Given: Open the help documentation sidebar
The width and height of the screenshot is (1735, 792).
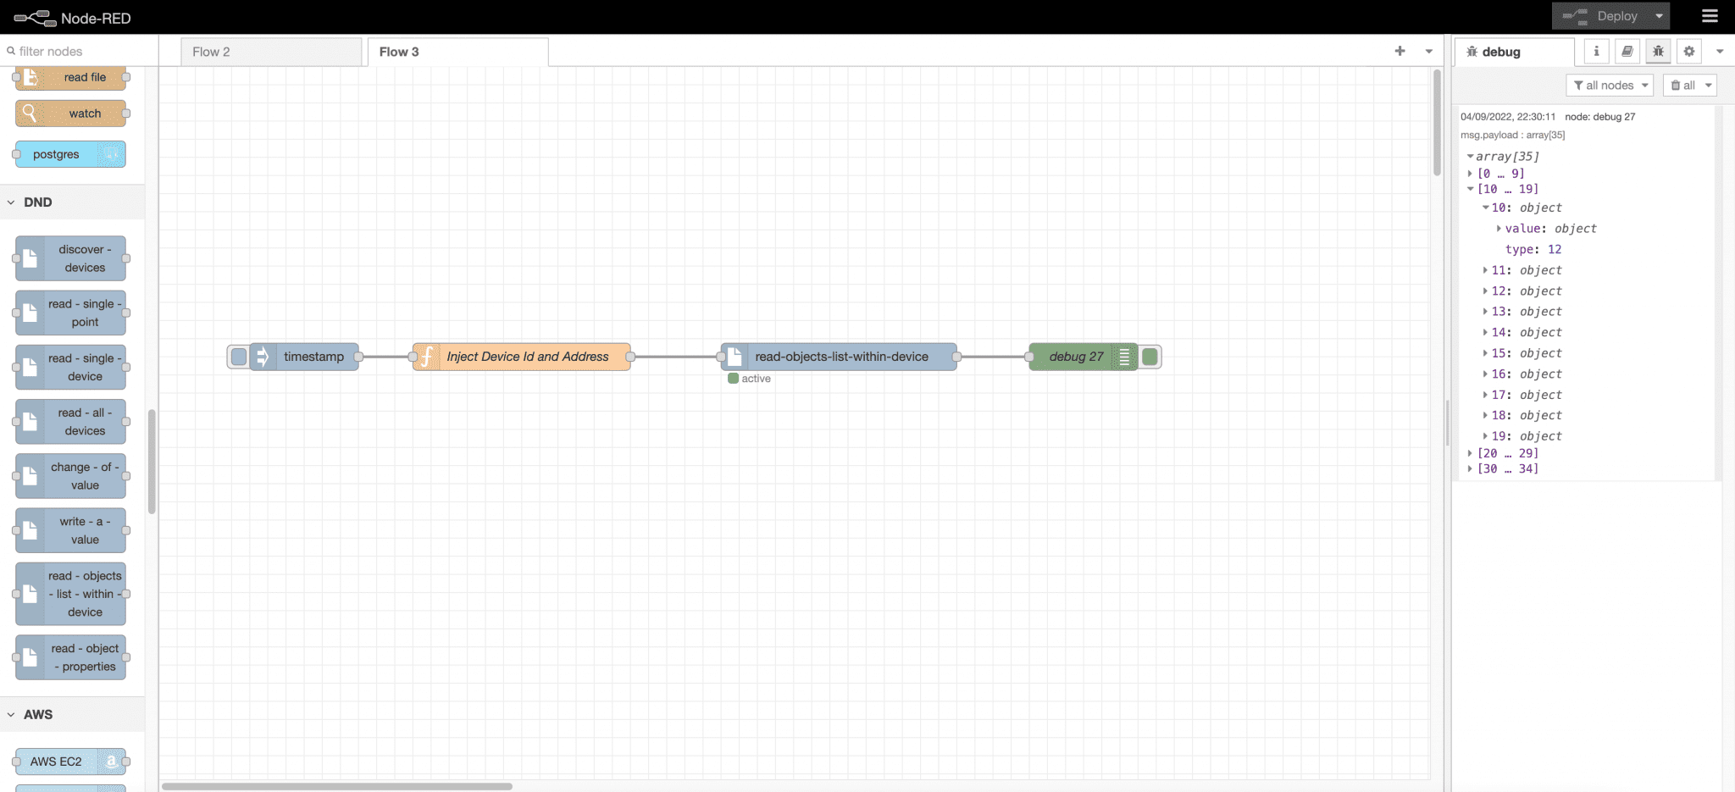Looking at the screenshot, I should coord(1627,51).
